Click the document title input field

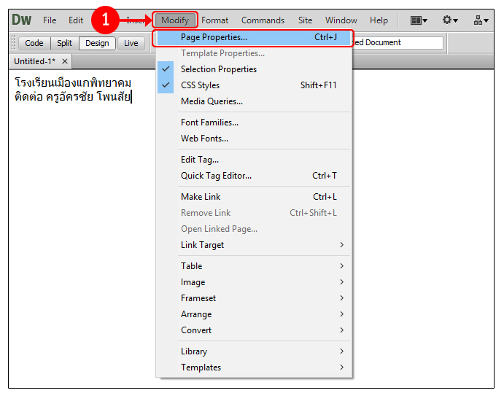399,43
